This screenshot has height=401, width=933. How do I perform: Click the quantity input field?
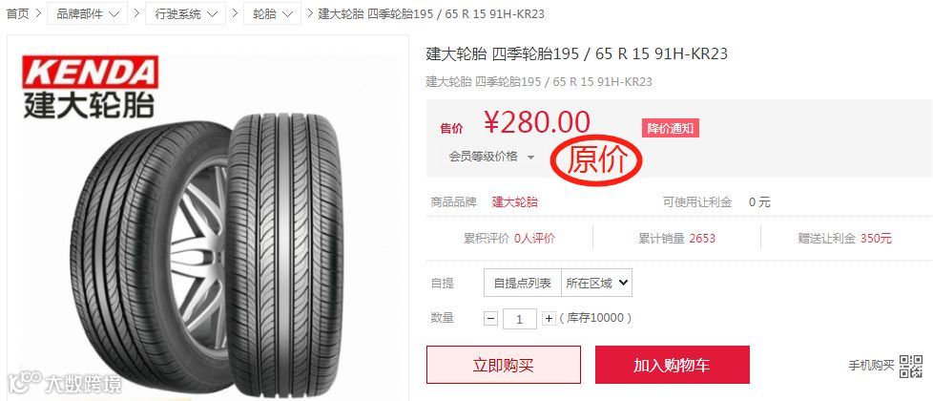(520, 319)
